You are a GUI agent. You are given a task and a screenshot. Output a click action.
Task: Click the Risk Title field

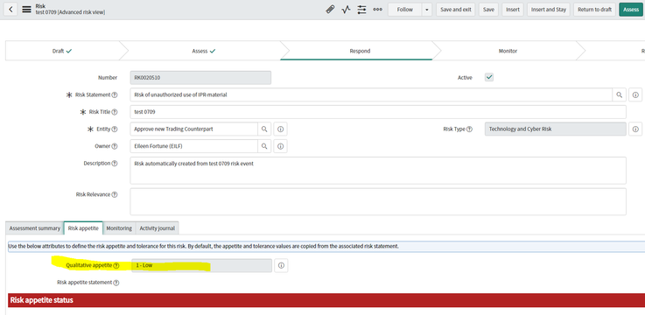coord(378,112)
